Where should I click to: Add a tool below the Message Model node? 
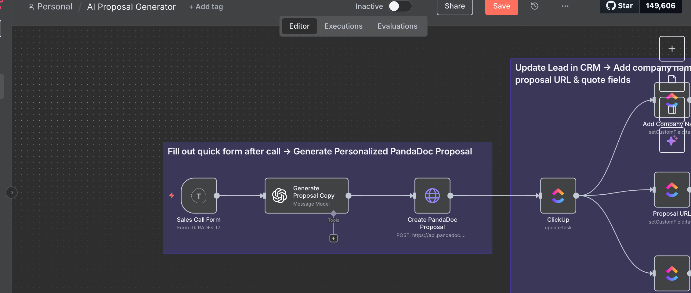click(333, 238)
